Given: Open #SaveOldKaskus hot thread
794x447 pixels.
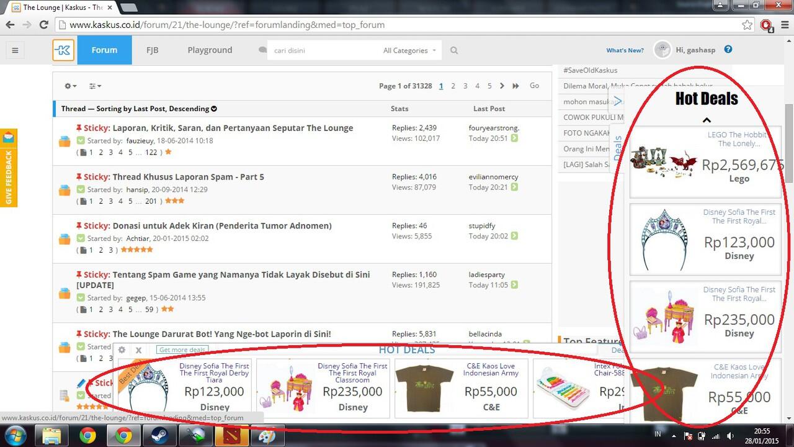Looking at the screenshot, I should [x=590, y=70].
